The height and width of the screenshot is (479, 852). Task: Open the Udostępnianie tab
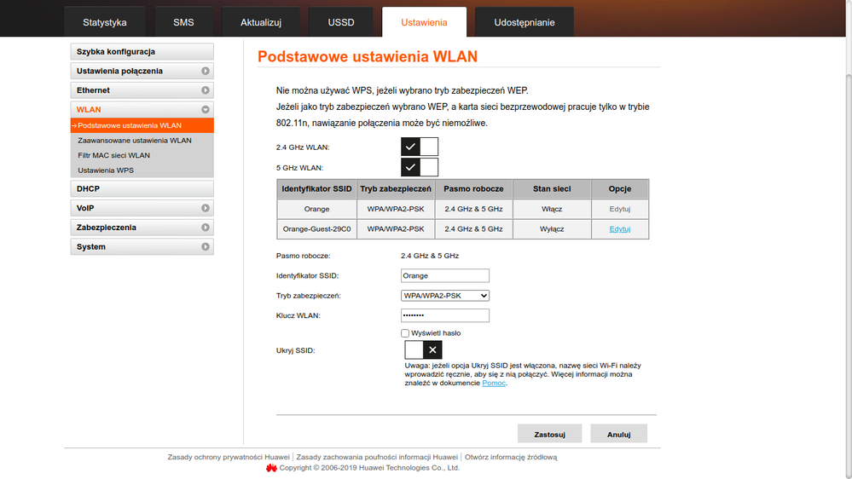coord(525,22)
